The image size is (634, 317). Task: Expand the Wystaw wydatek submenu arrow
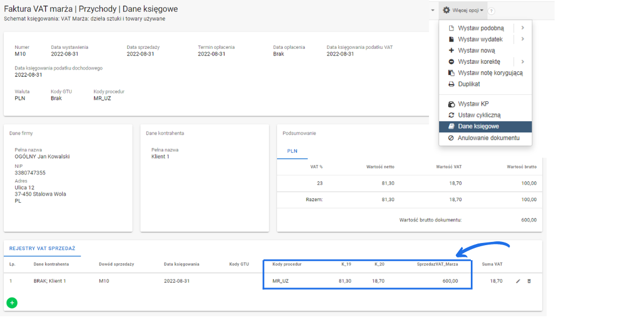522,39
